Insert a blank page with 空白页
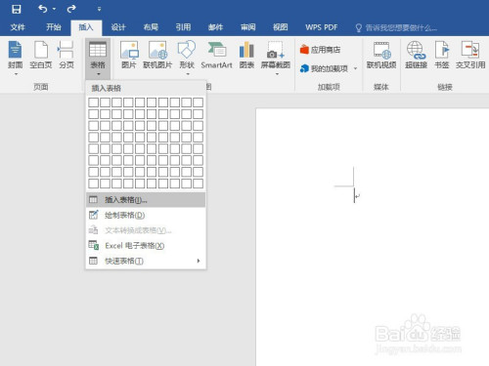 point(41,55)
